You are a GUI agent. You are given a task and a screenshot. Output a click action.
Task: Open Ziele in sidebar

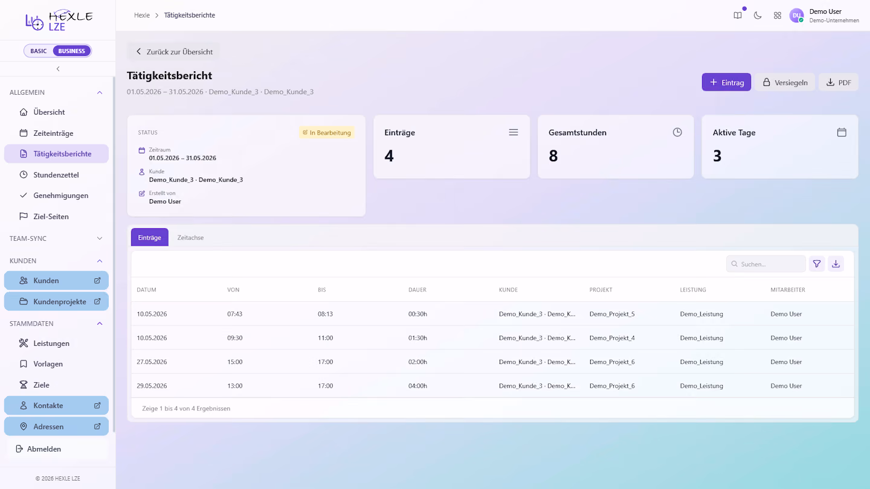(x=56, y=385)
